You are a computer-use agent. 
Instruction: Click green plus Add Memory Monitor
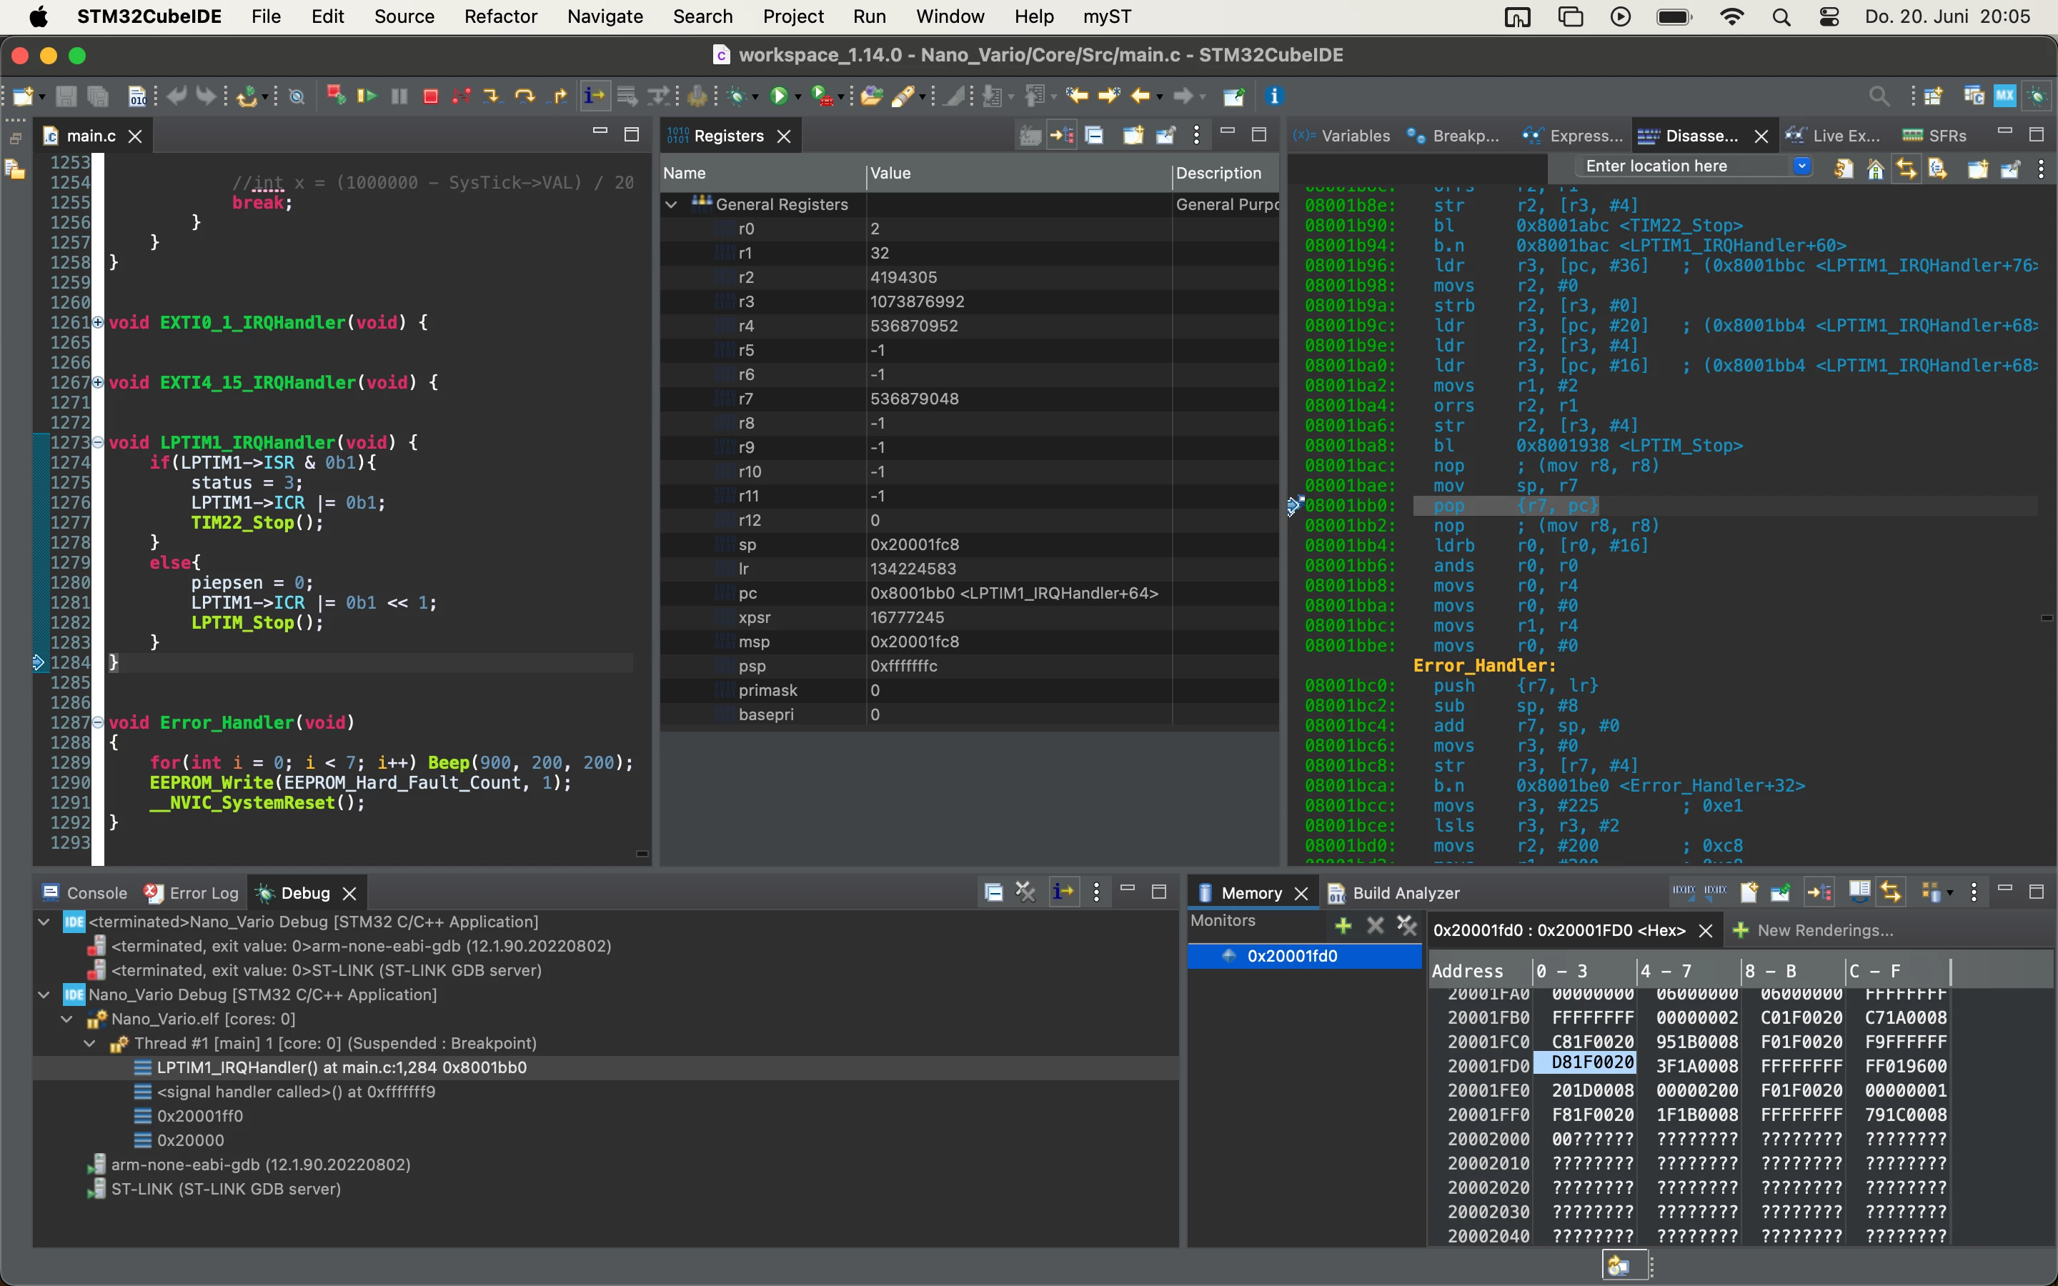1343,924
